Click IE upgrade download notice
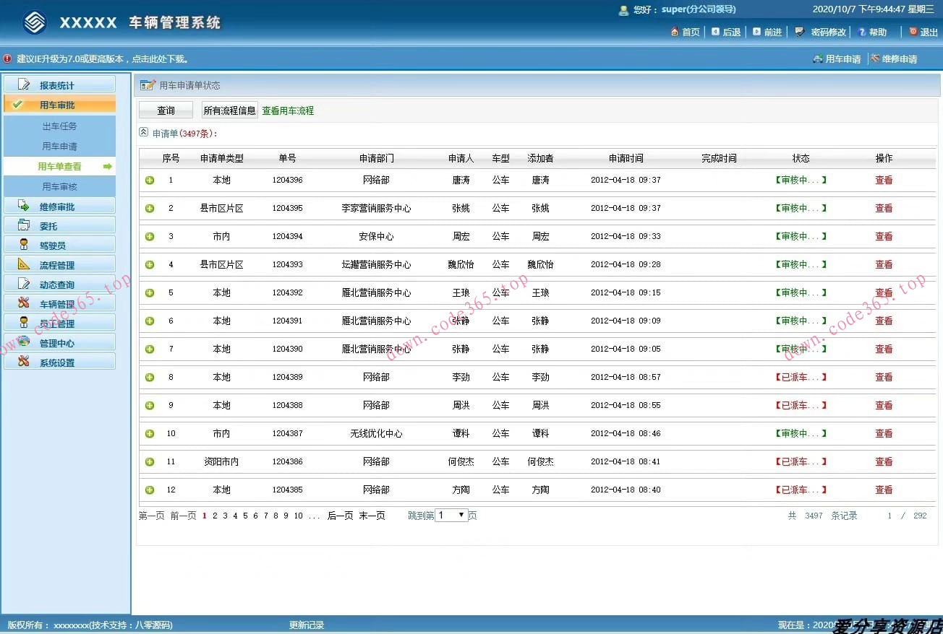Viewport: 943px width, 634px height. (102, 59)
